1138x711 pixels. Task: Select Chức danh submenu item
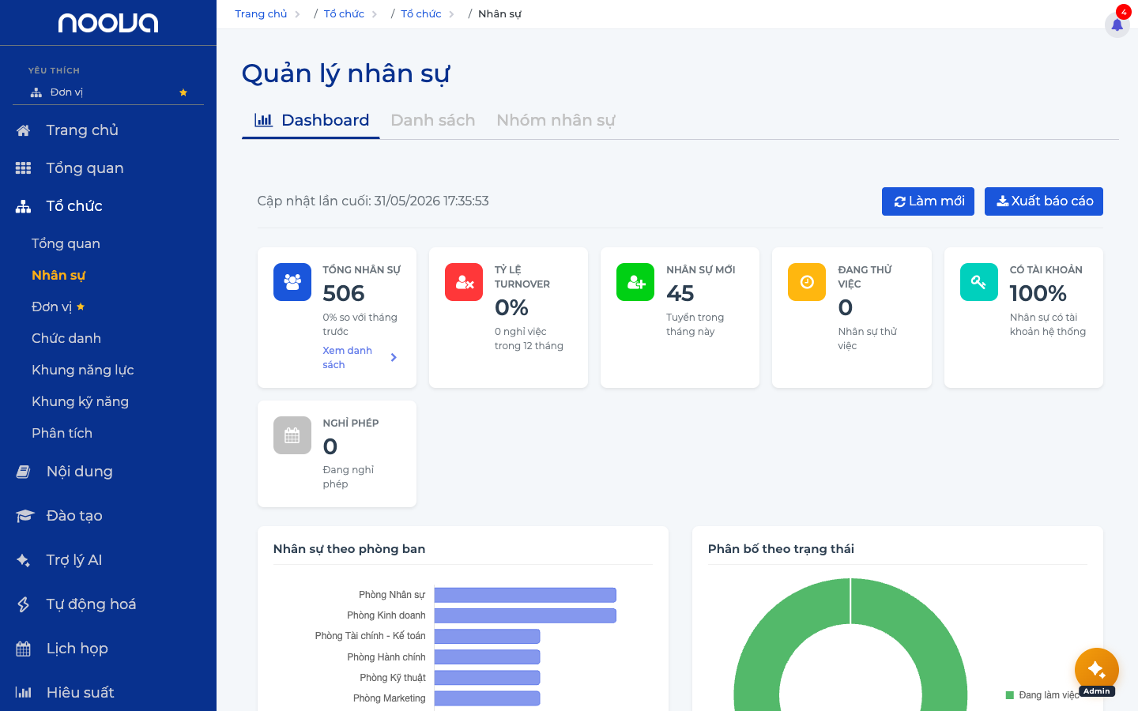66,338
